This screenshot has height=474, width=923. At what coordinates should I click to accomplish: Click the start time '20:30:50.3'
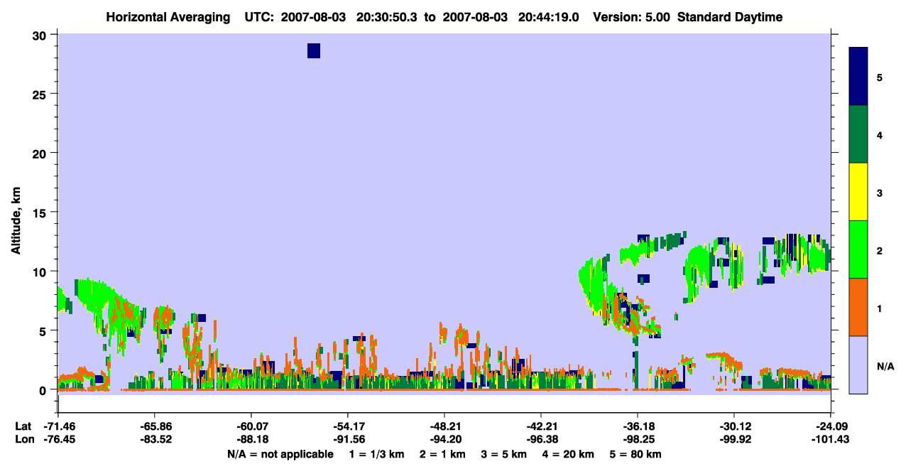(386, 17)
